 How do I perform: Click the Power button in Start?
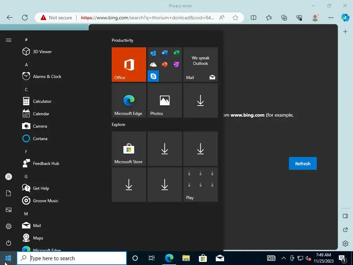tap(9, 243)
